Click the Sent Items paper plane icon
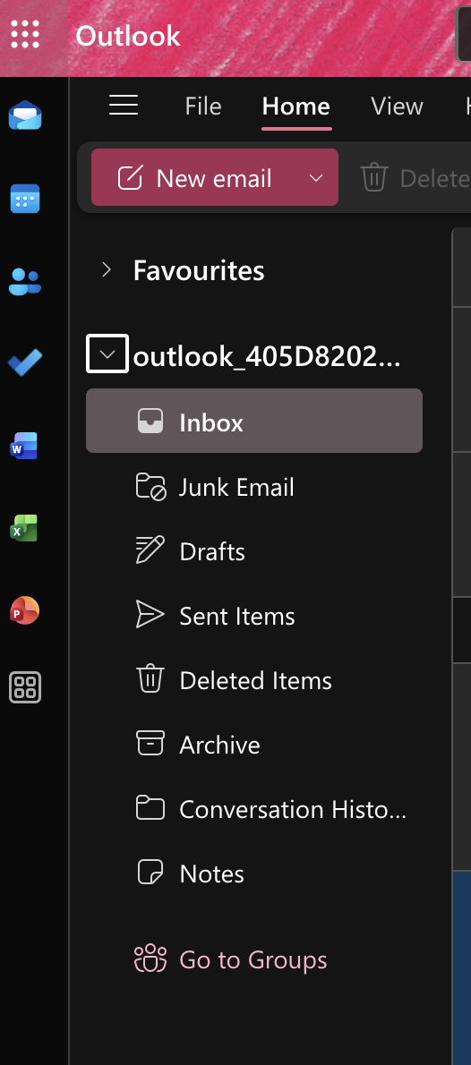Screen dimensions: 471x1065 (x=150, y=615)
